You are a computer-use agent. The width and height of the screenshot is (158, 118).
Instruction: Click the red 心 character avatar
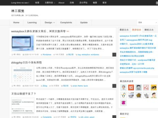146,87
